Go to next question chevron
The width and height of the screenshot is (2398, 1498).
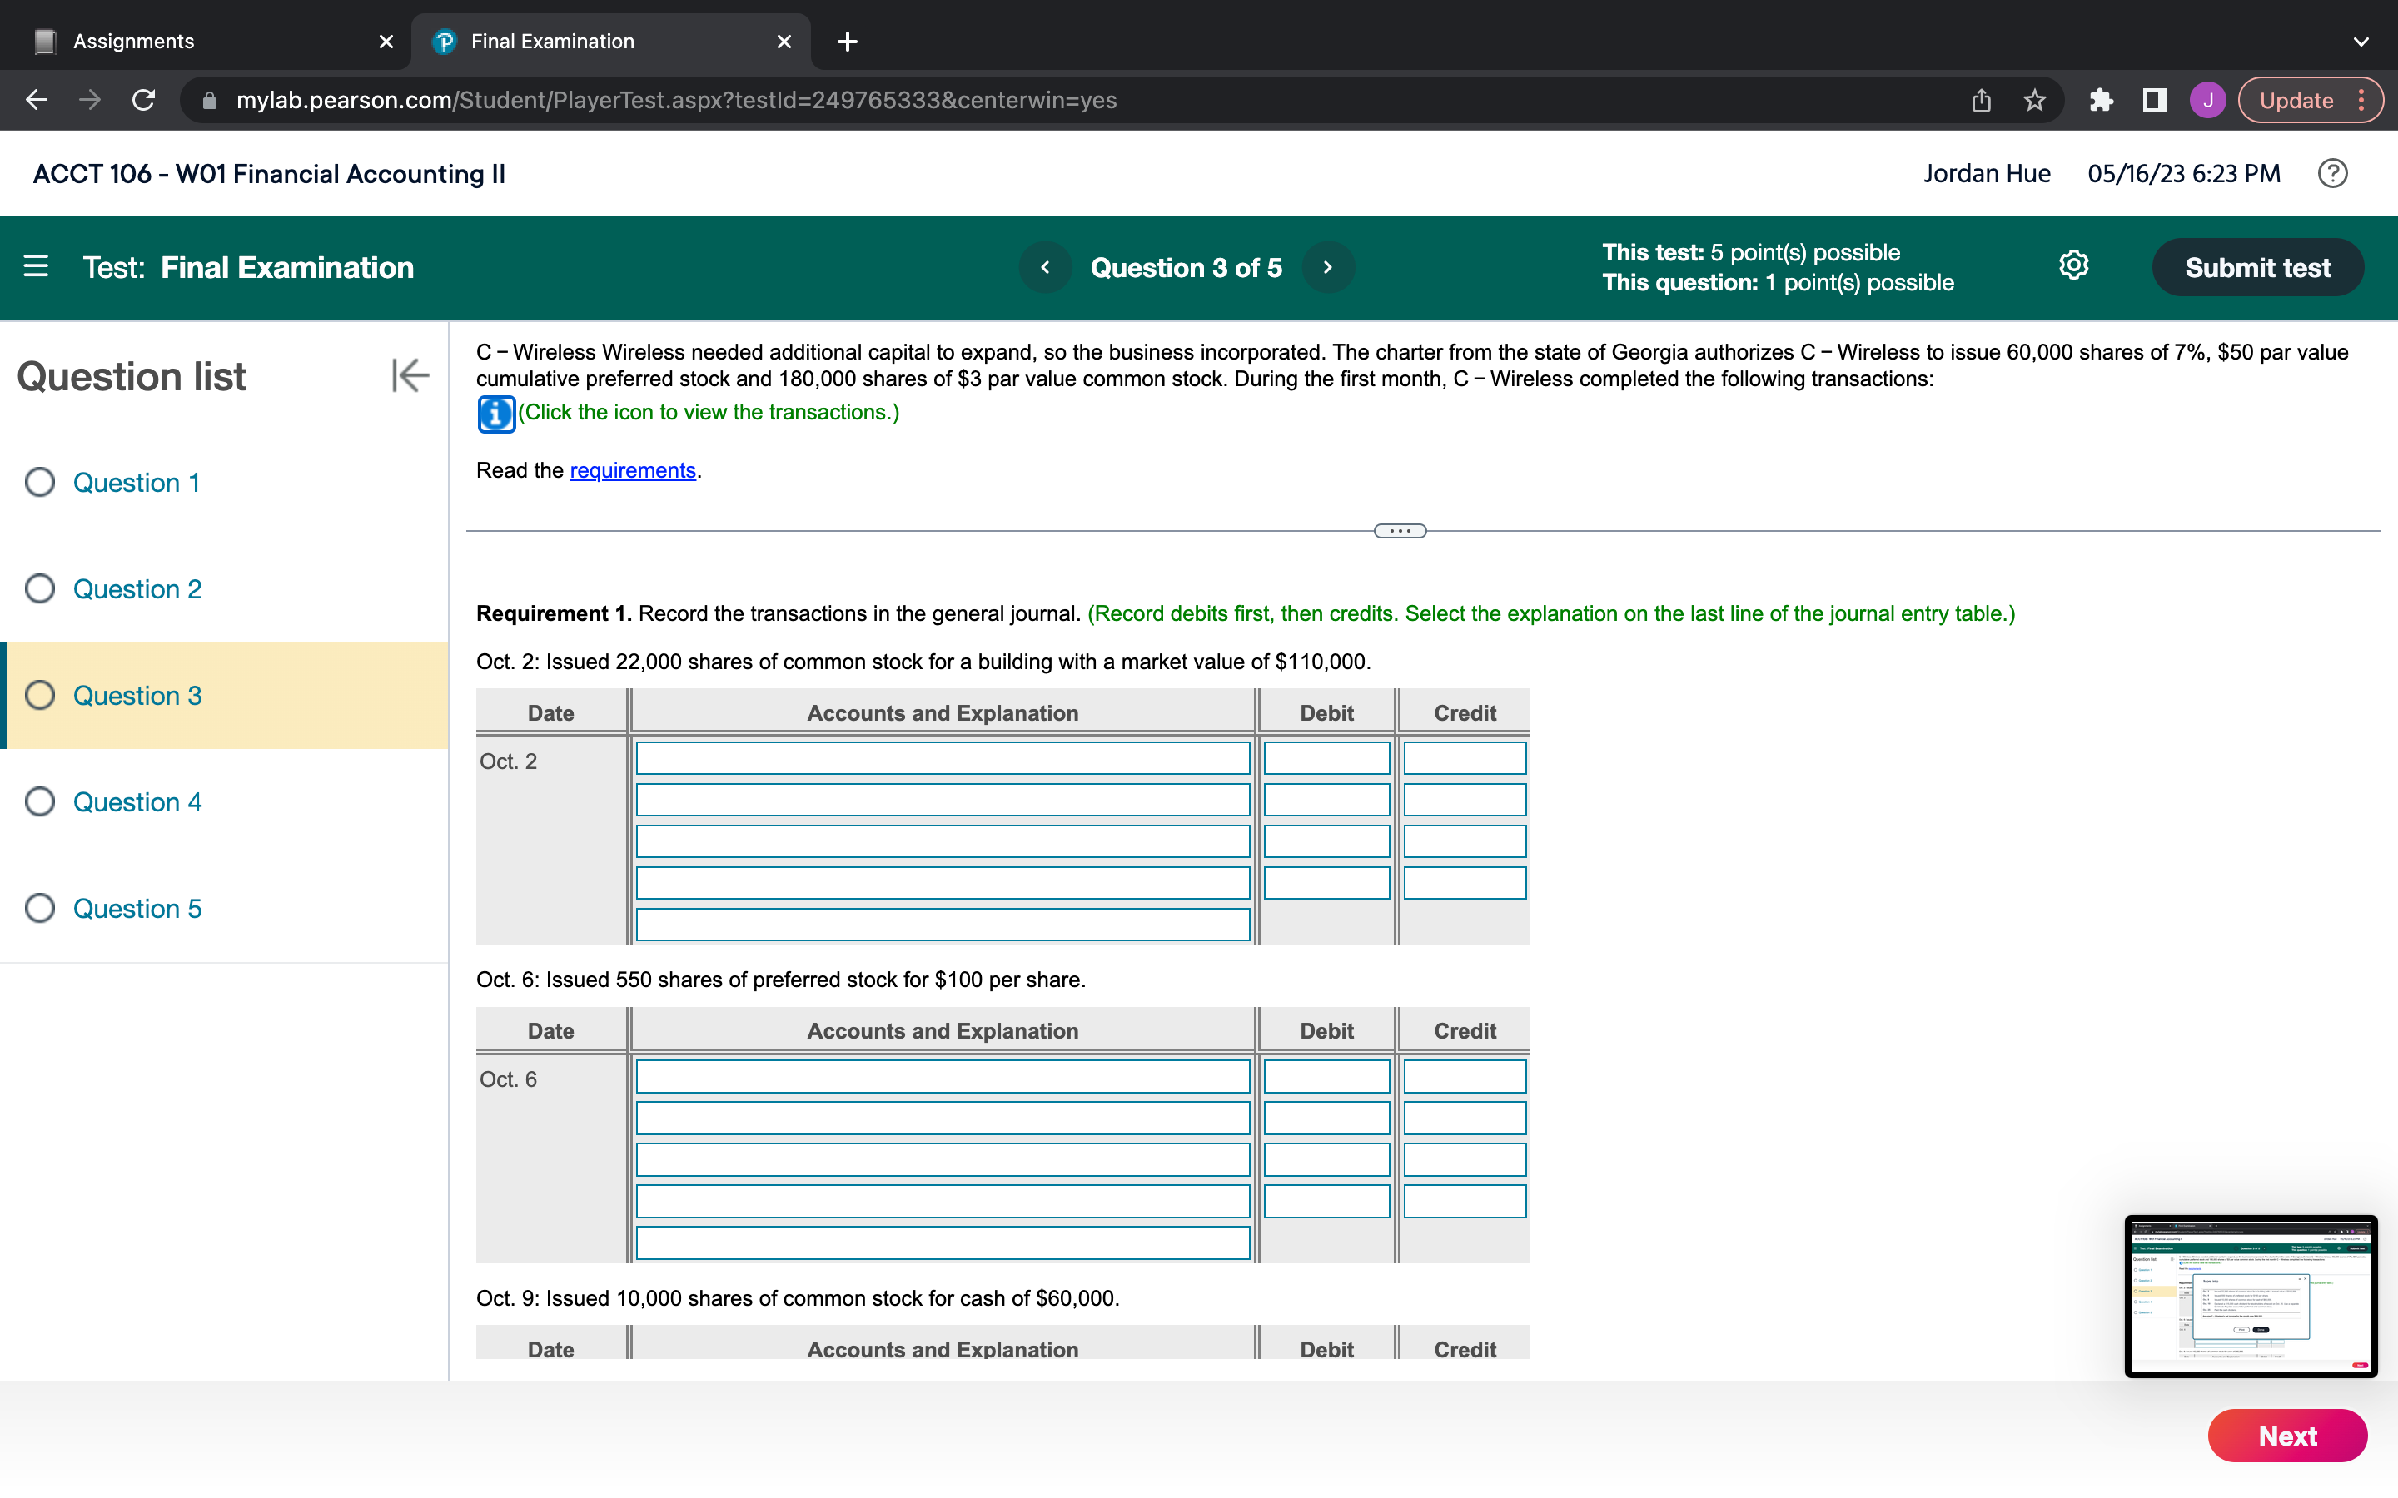tap(1328, 267)
